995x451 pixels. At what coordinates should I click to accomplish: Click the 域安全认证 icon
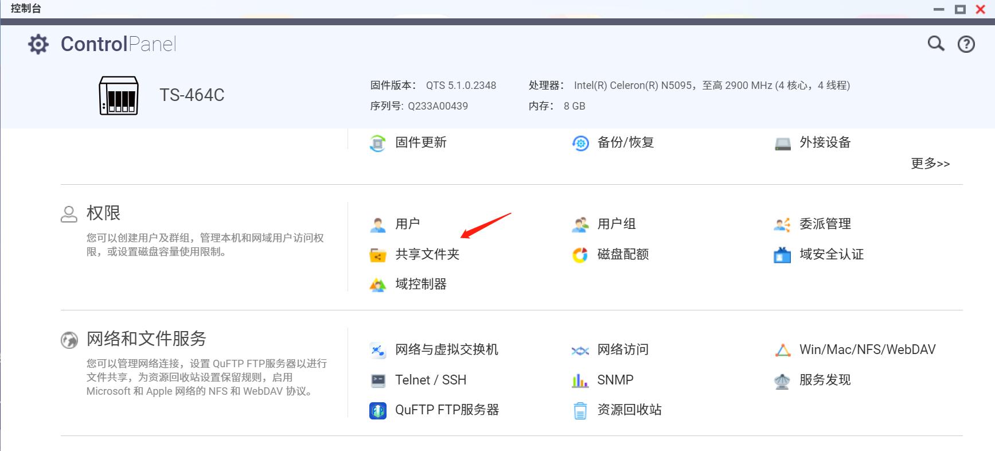pyautogui.click(x=782, y=255)
